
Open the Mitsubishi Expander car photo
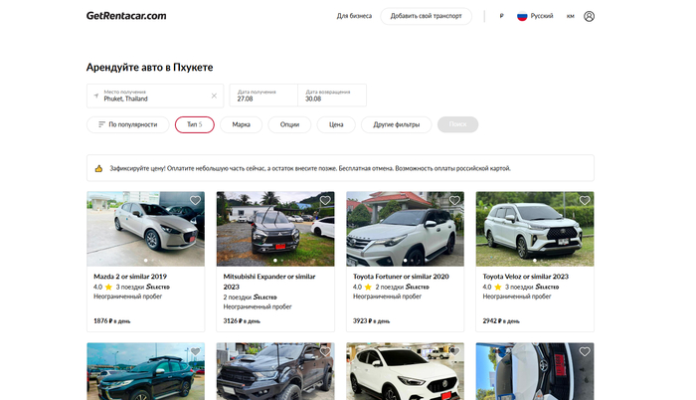click(275, 229)
